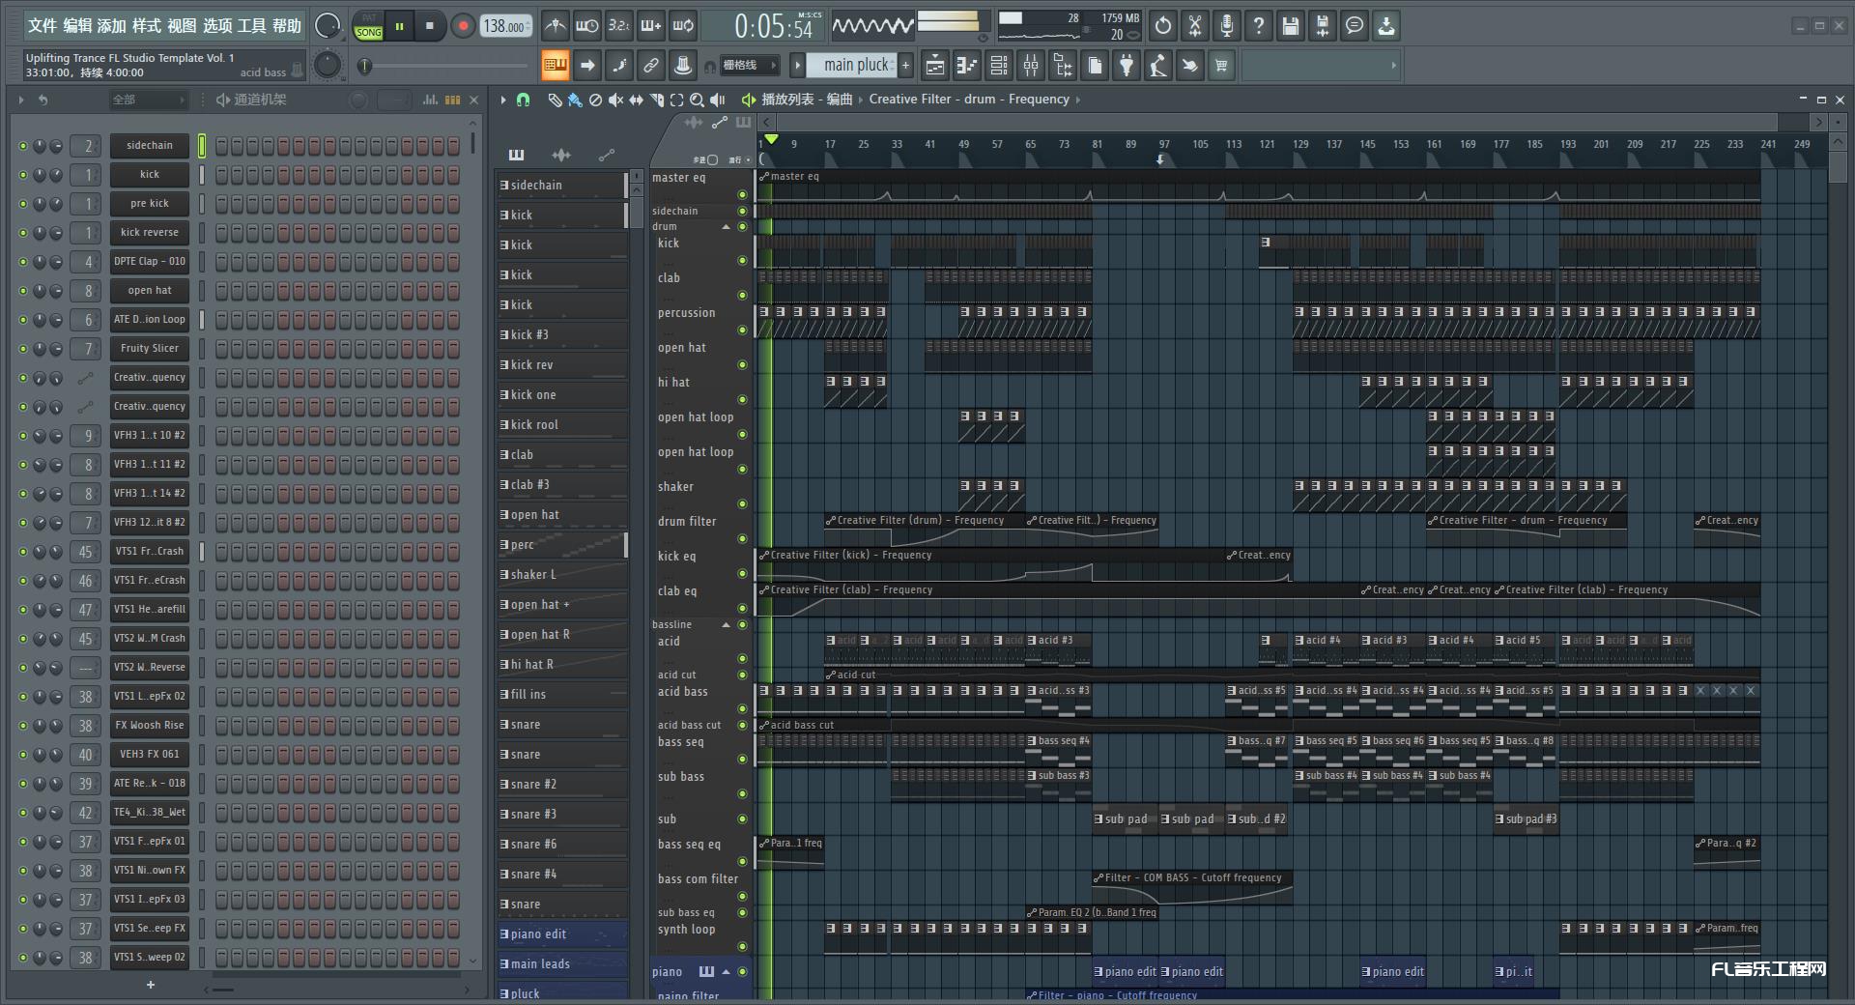Open the 栅格线 snap dropdown

coord(749,66)
